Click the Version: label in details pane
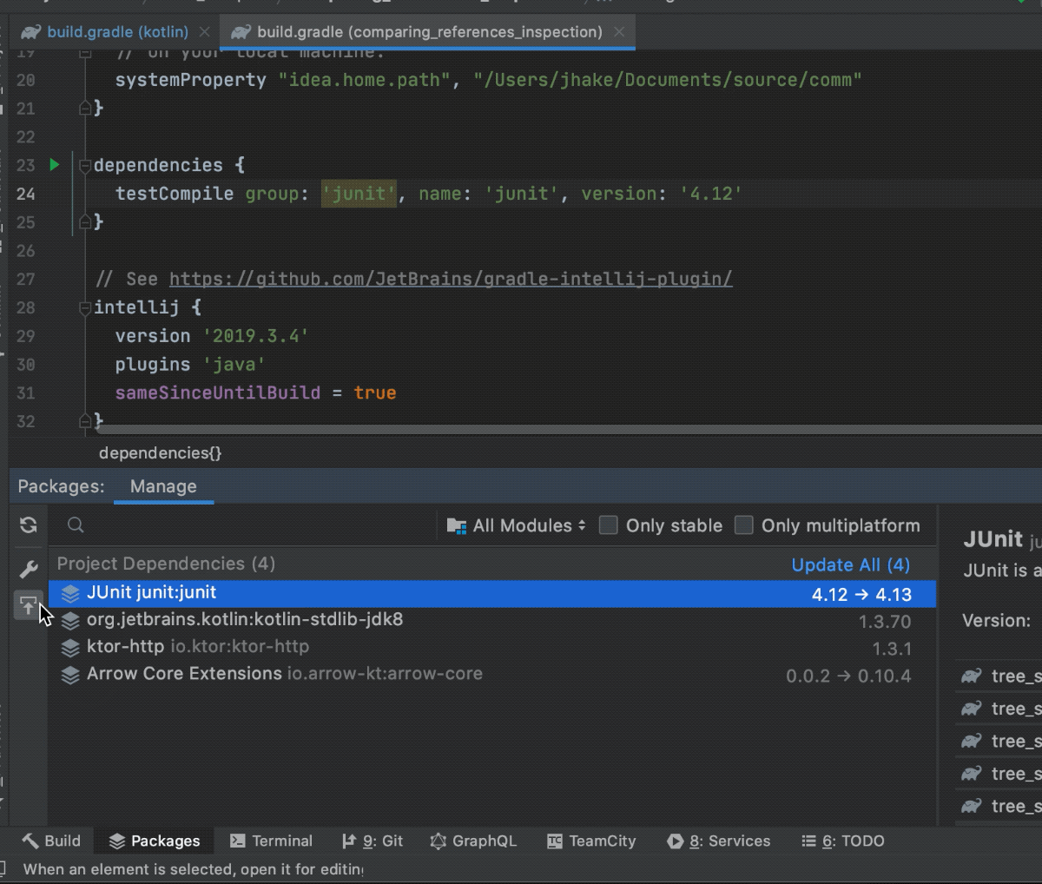Screen dimensions: 1042x884 tap(997, 621)
